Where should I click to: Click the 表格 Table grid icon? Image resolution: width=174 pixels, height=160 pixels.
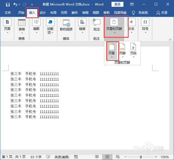(x=22, y=22)
